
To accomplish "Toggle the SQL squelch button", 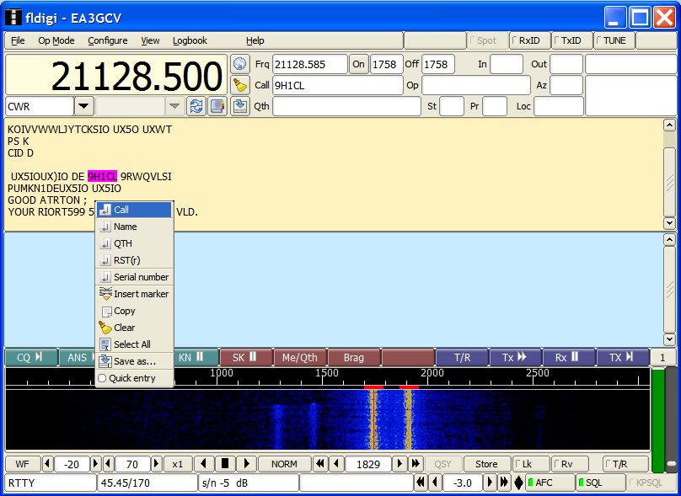I will coord(600,483).
